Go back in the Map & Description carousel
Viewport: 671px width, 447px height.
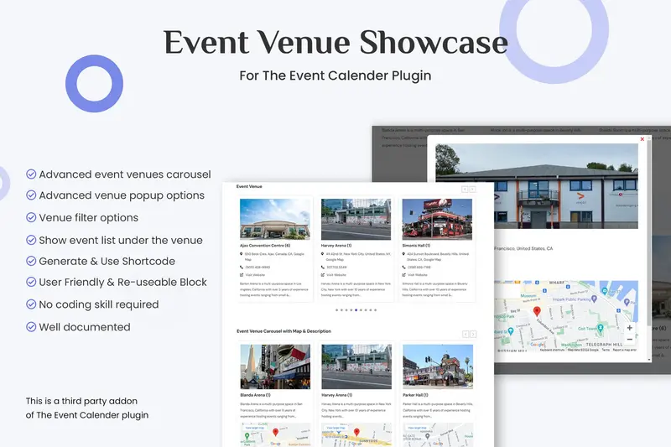466,334
